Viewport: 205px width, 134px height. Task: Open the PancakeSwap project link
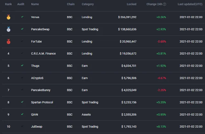point(40,29)
